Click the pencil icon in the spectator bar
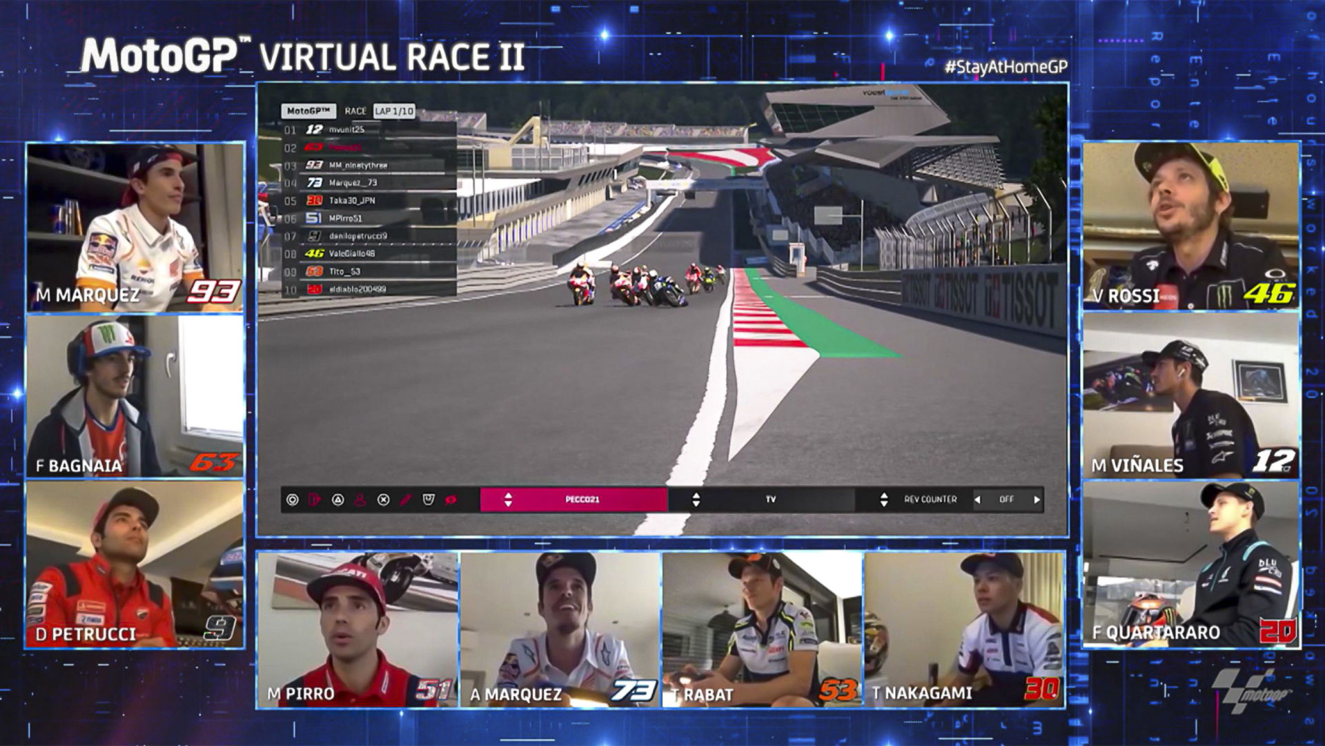Viewport: 1325px width, 746px height. point(405,500)
